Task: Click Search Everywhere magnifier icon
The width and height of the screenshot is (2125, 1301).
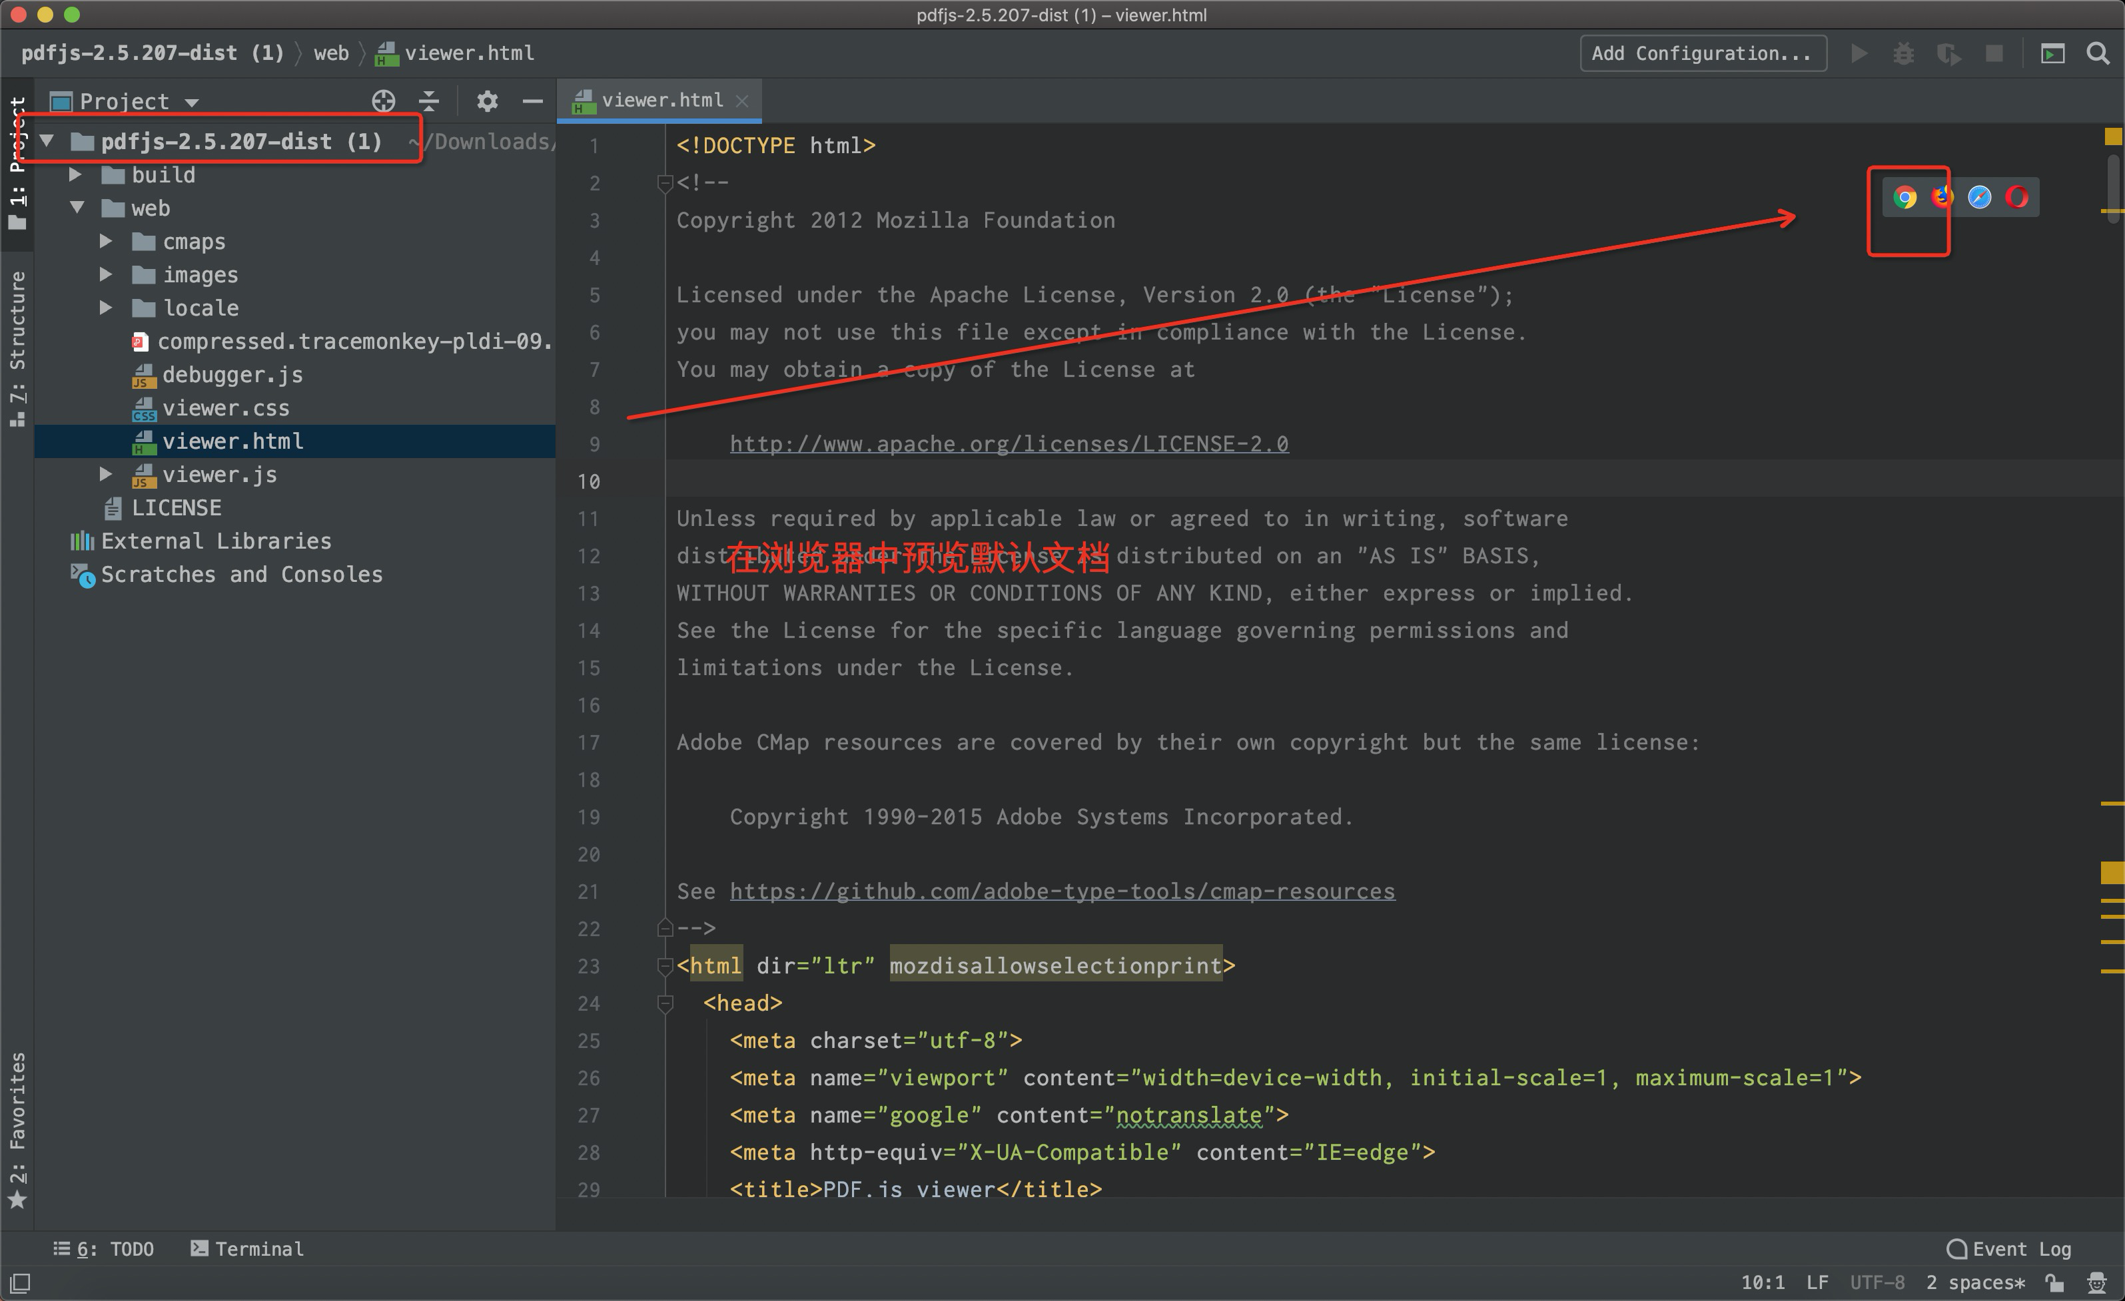Action: tap(2098, 53)
